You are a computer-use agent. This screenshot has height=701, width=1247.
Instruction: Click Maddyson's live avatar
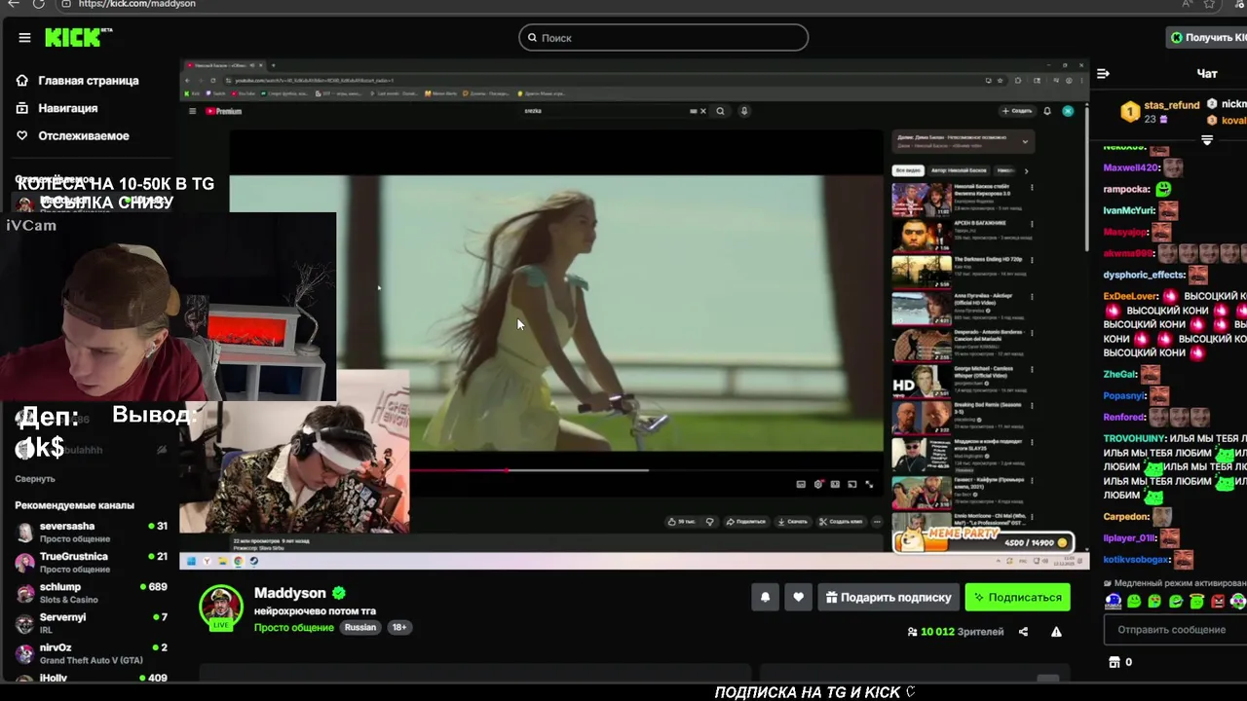tap(221, 608)
